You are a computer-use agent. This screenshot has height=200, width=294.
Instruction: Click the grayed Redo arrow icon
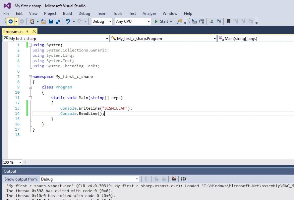coord(80,21)
